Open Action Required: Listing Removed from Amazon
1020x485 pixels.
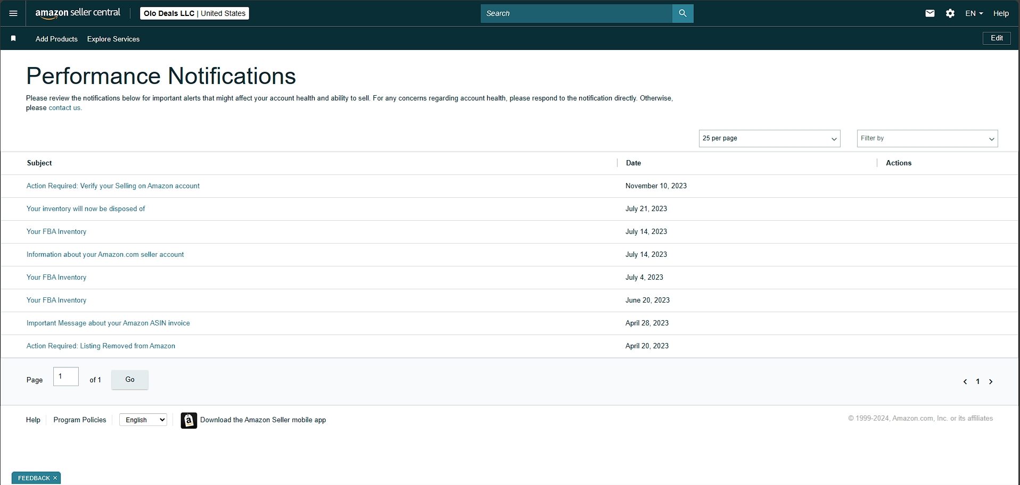point(101,346)
